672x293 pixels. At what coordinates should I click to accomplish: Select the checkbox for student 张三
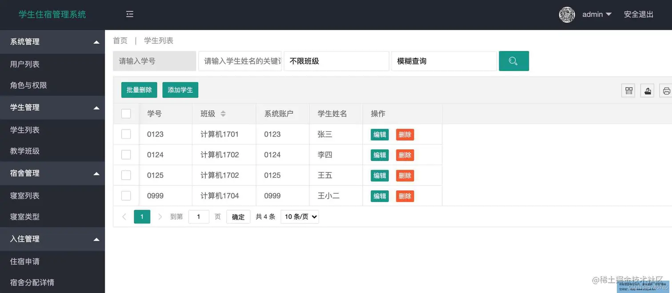126,134
